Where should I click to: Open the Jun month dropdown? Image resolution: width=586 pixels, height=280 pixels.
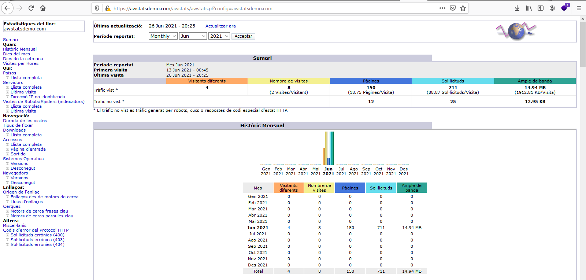193,36
